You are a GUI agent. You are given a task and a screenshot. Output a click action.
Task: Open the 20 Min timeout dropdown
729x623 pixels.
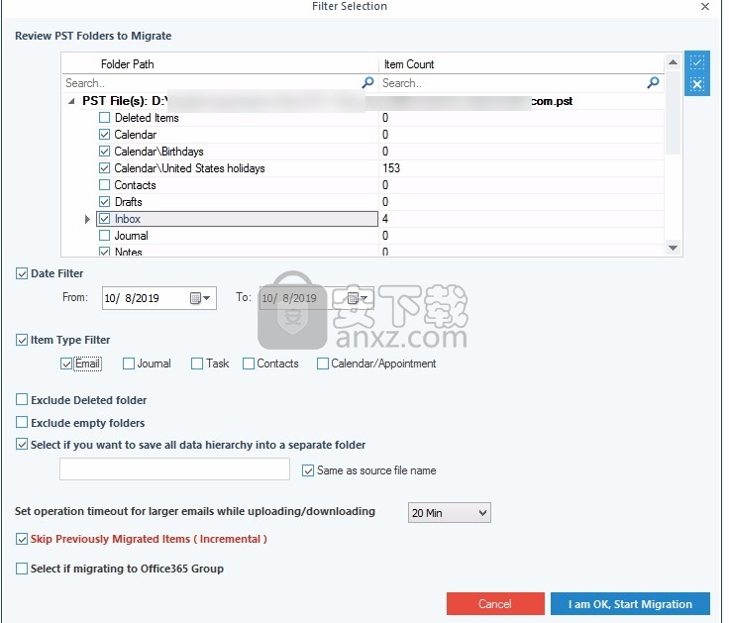(x=449, y=513)
